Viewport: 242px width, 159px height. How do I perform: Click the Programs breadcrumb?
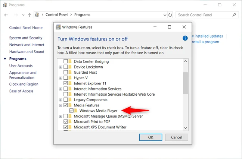pyautogui.click(x=82, y=15)
